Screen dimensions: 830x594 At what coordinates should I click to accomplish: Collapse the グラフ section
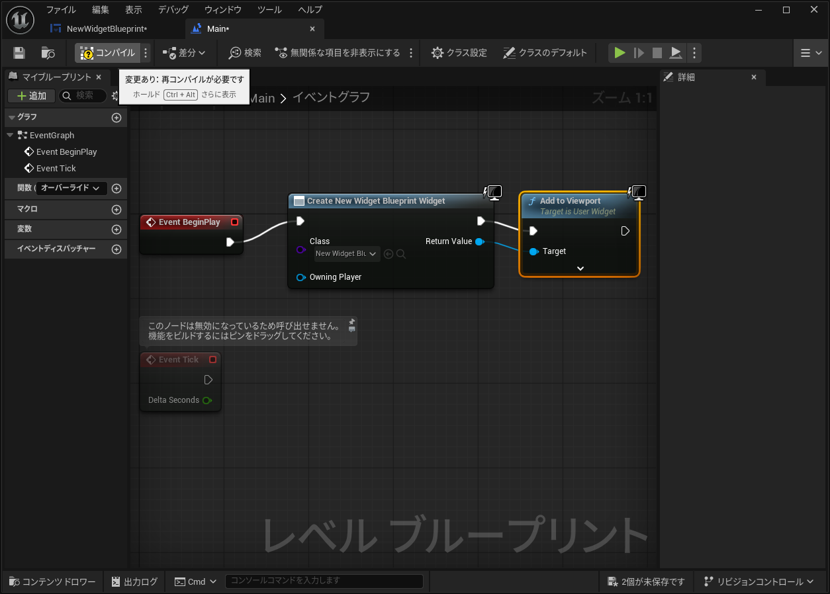click(x=11, y=117)
